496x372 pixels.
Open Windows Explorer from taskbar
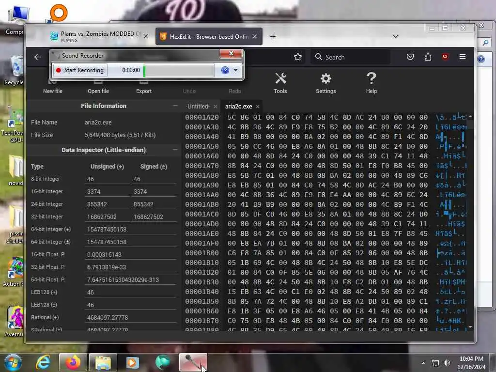click(x=103, y=362)
